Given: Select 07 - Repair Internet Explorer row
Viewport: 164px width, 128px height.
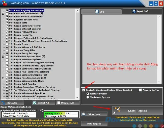Looking at the screenshot, I should 25,29.
